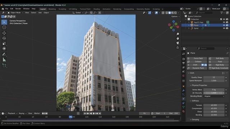230x129 pixels.
Task: Click the viewport zoom magnifier icon
Action: [178, 34]
